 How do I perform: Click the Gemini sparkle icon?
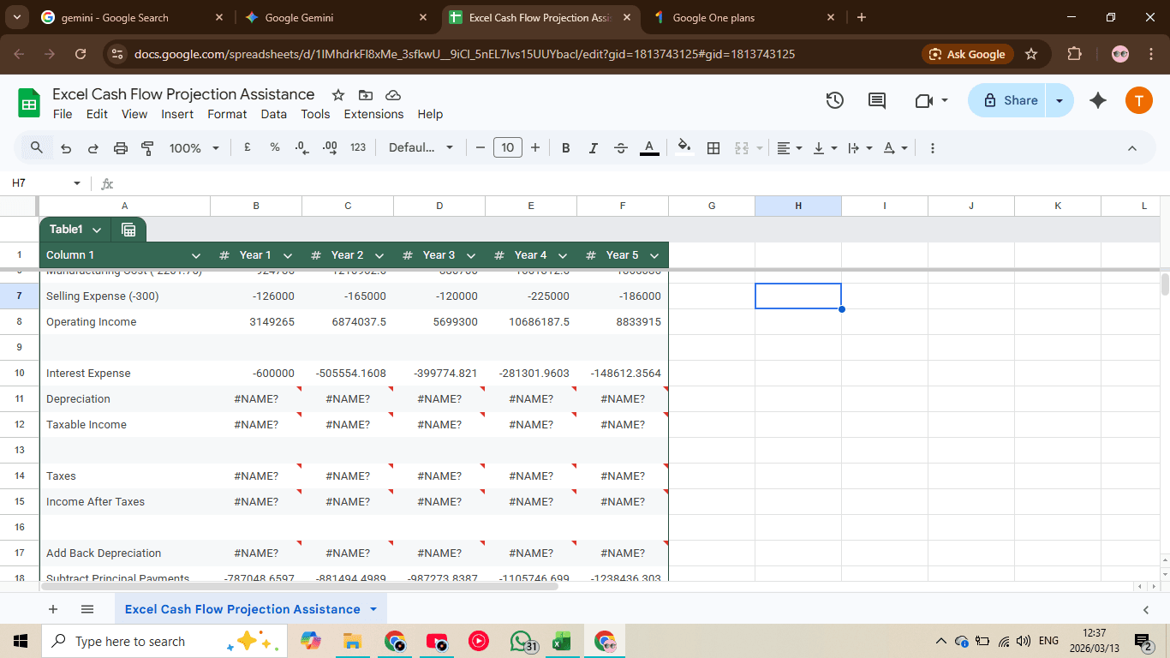(1098, 100)
